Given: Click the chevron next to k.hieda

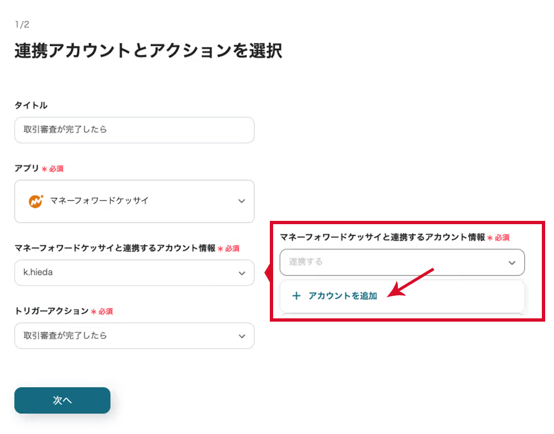Looking at the screenshot, I should (242, 273).
